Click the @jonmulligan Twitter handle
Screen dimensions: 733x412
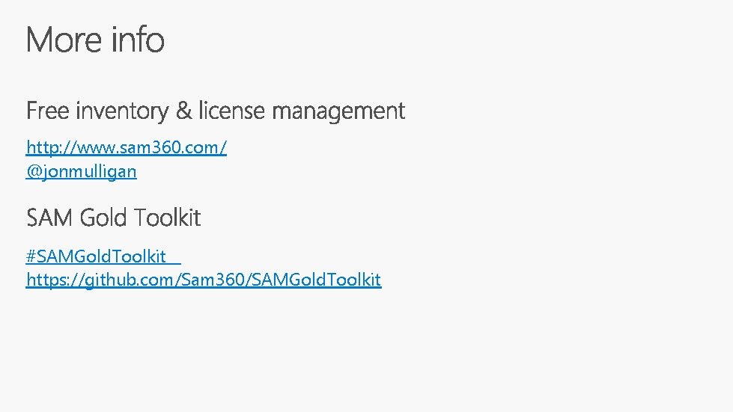(x=82, y=171)
